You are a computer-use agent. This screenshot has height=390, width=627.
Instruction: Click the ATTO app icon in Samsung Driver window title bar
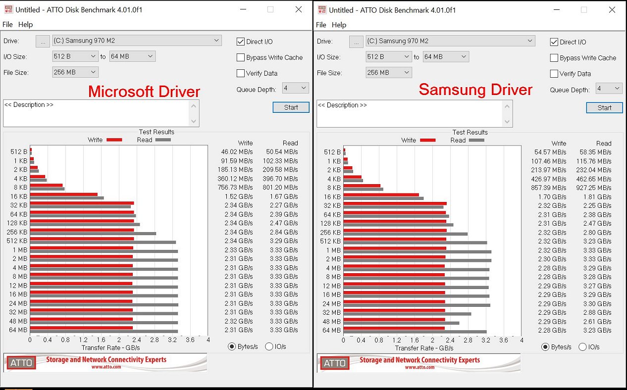[321, 9]
